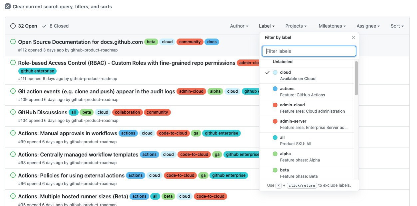This screenshot has width=417, height=206.
Task: Close the Filter by label popup
Action: click(x=353, y=38)
